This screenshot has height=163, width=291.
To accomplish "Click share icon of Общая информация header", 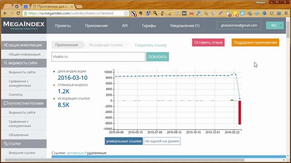I will (x=5, y=45).
